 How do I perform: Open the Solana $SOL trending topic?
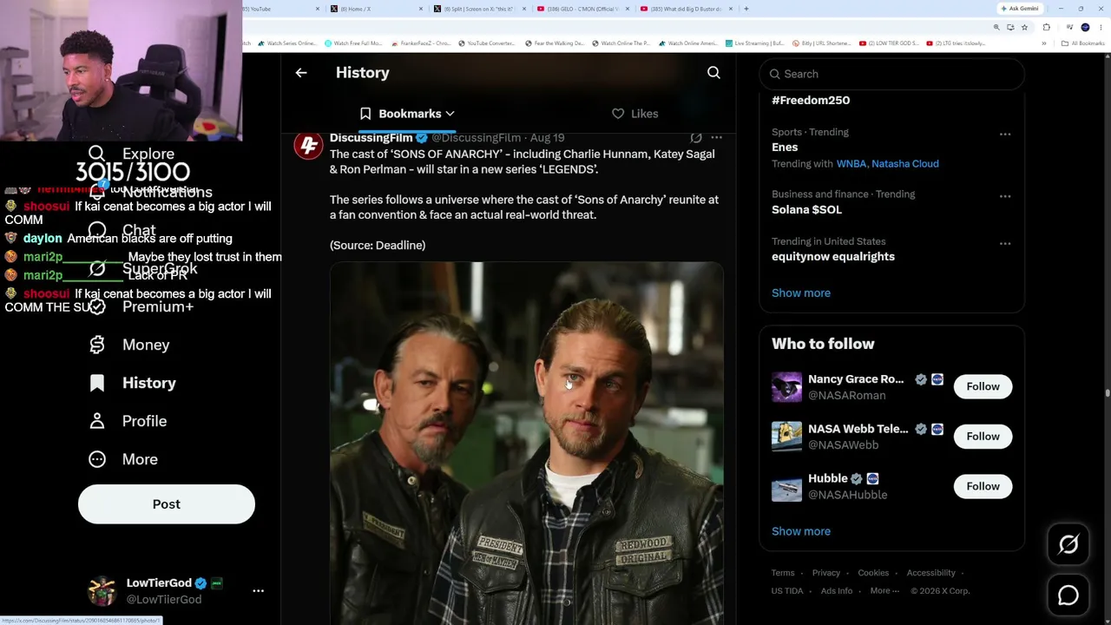click(806, 210)
